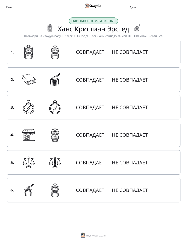Select НЕ СОВПАДАЕТ for row 6
187x243 pixels.
(x=130, y=190)
